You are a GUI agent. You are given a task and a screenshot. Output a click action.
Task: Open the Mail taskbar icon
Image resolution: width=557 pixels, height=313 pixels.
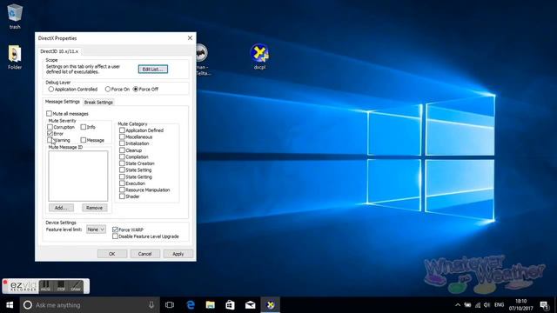(250, 305)
